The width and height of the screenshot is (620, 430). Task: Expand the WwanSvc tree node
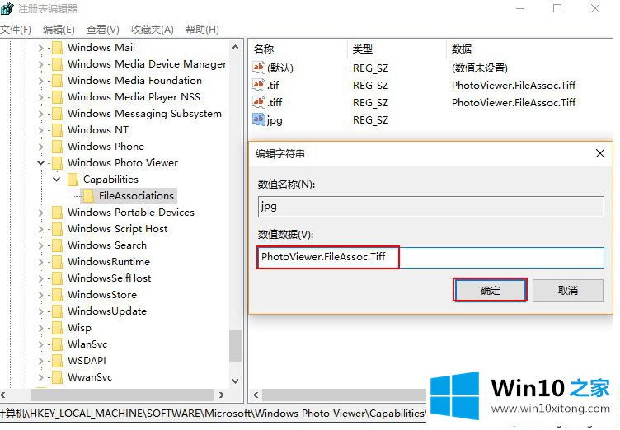40,377
